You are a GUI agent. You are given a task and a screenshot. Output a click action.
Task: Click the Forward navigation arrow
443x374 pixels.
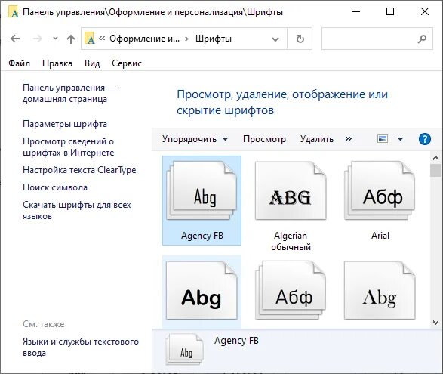click(37, 39)
